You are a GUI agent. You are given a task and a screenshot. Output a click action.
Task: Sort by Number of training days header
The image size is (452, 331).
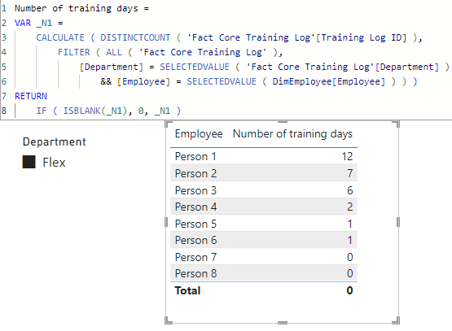click(292, 134)
